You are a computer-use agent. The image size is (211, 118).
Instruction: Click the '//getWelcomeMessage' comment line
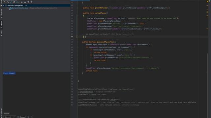pyautogui.click(x=108, y=105)
